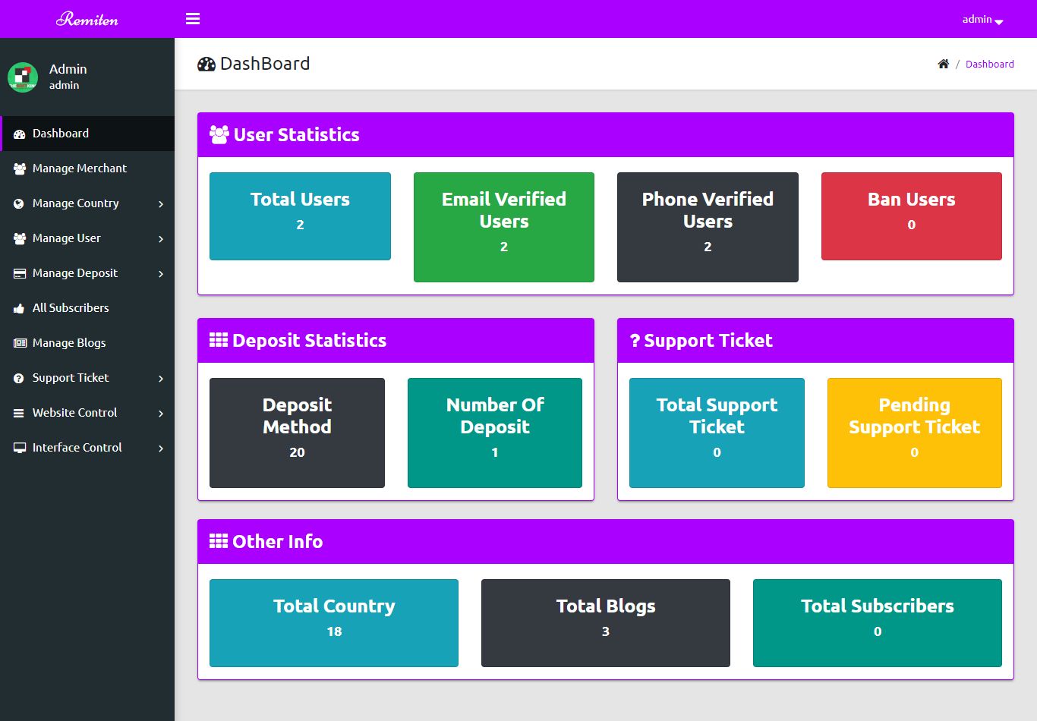Click the monitor icon for Interface Control

click(x=20, y=448)
